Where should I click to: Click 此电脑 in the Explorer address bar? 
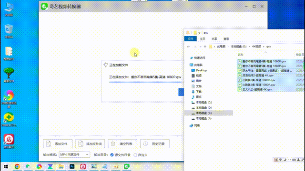[221, 47]
